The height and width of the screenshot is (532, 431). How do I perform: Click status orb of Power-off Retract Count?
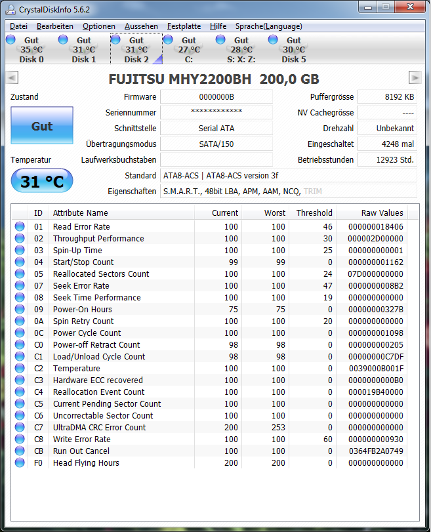[x=20, y=344]
